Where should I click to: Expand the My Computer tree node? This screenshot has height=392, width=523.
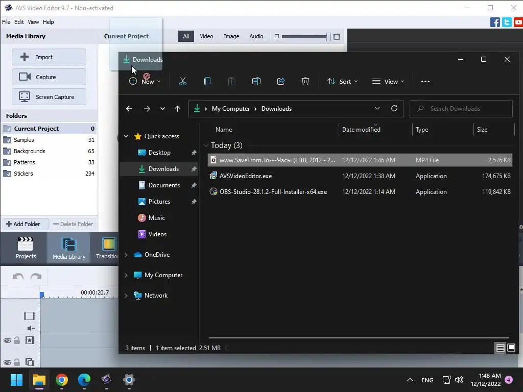126,275
